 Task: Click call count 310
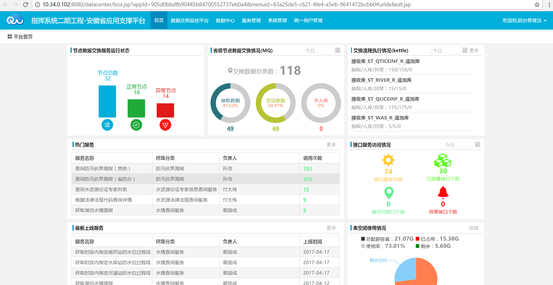coord(308,179)
